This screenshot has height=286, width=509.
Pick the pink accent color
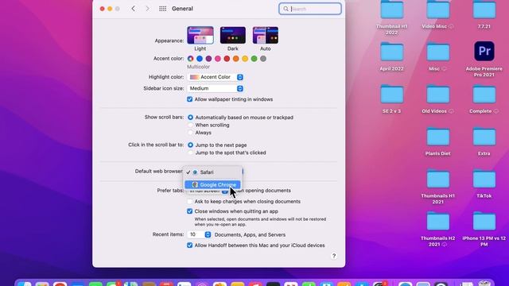(217, 59)
